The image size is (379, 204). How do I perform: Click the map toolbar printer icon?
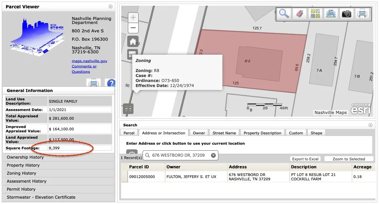[x=362, y=14]
